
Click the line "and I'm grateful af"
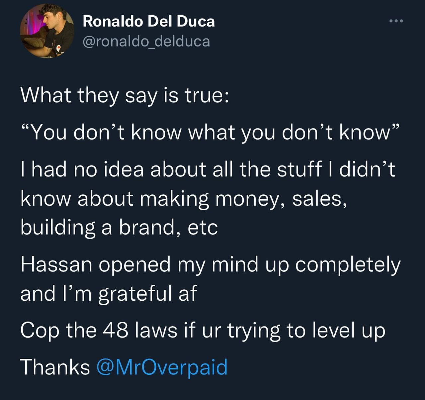click(x=109, y=294)
